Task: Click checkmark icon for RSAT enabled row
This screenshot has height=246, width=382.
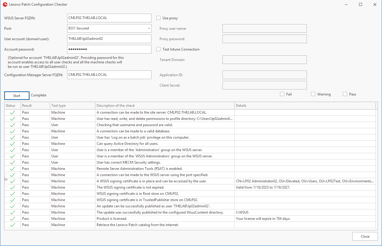Action: coord(13,169)
